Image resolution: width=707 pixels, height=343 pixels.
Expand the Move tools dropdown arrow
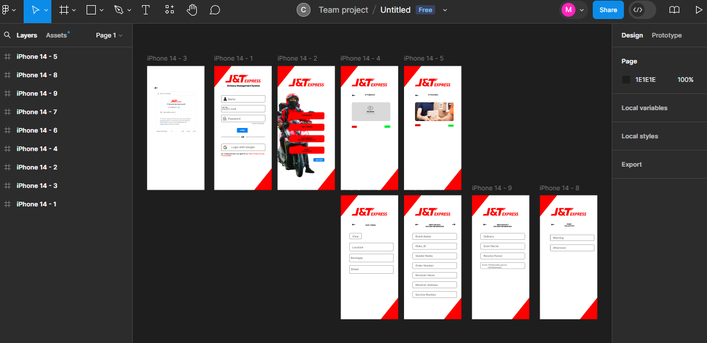[46, 10]
